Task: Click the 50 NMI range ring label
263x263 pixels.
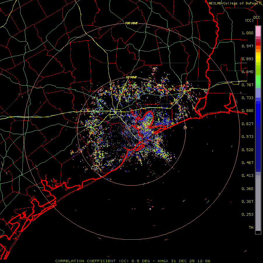Action: click(x=131, y=77)
